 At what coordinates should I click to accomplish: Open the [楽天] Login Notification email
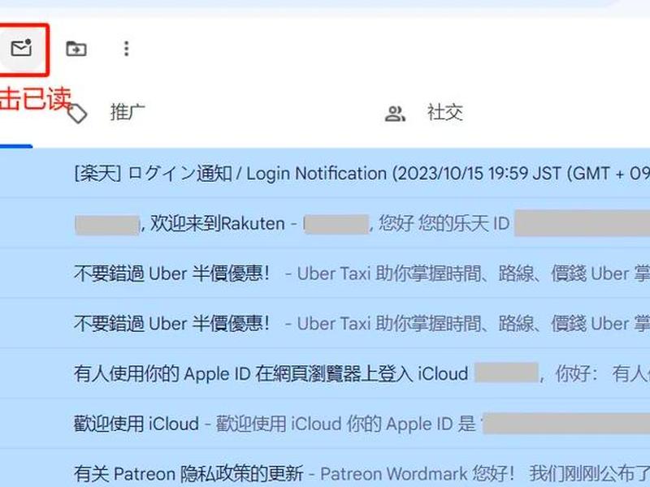(325, 173)
